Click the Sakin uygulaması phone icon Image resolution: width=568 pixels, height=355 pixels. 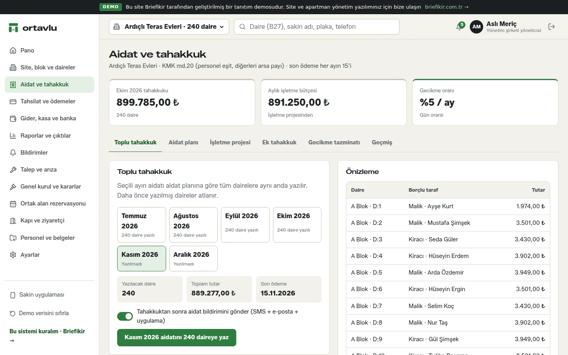point(13,295)
